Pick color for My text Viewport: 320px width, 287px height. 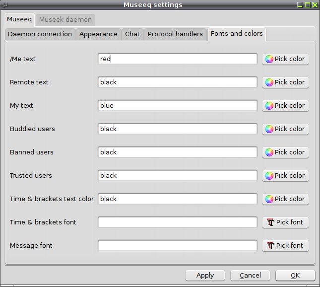point(285,106)
